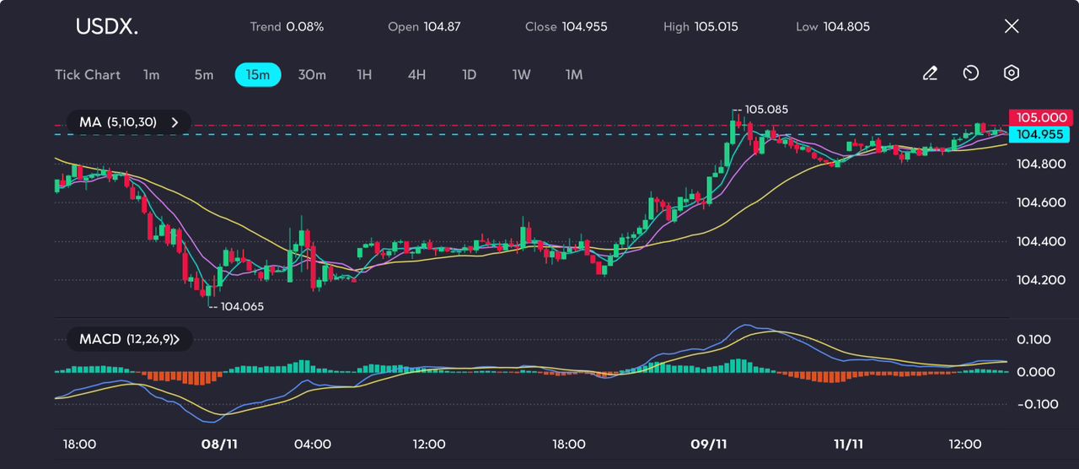Image resolution: width=1079 pixels, height=469 pixels.
Task: Switch to 30m timeframe
Action: click(312, 74)
